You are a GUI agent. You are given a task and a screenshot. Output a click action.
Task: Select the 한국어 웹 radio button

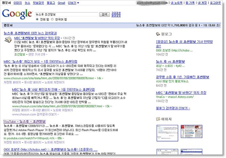[x=52, y=19]
